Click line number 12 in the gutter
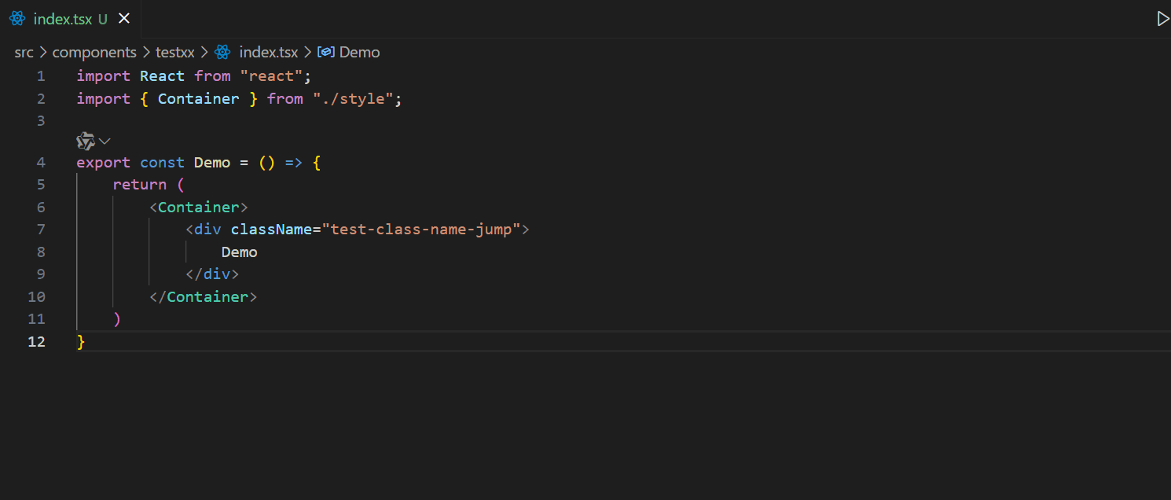This screenshot has height=500, width=1171. (36, 341)
